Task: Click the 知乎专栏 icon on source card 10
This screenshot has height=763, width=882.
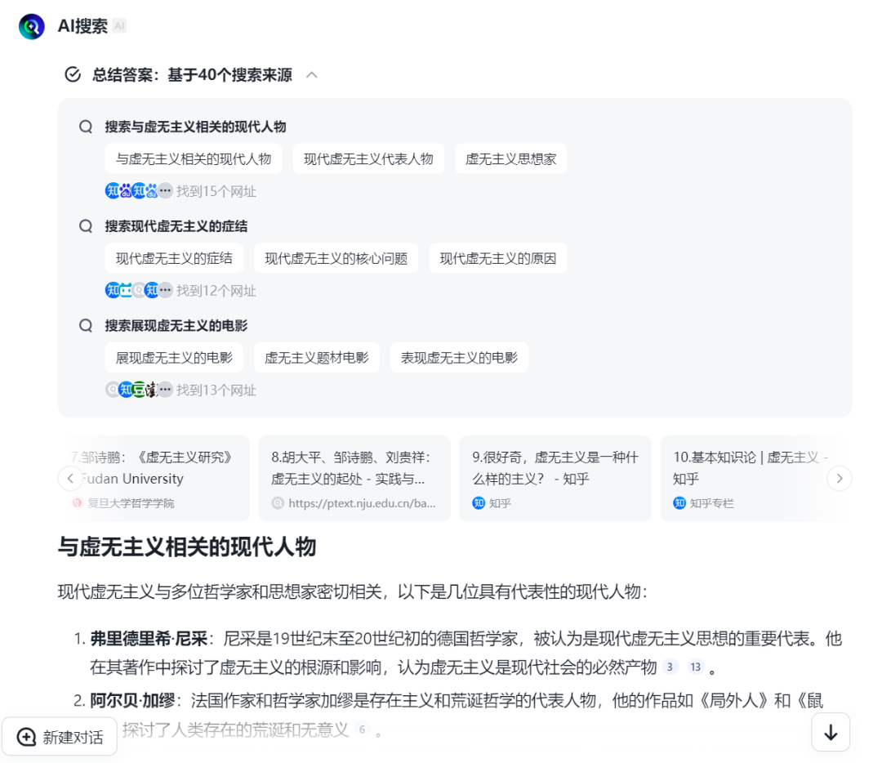Action: (679, 503)
